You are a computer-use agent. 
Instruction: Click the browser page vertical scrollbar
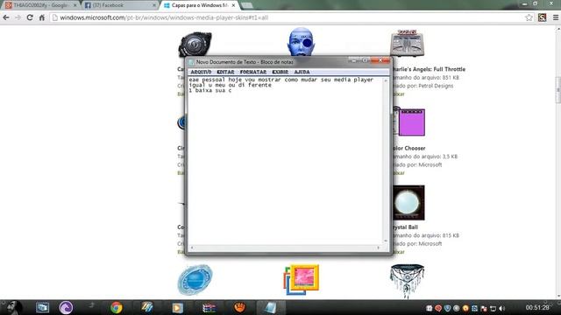pos(557,90)
